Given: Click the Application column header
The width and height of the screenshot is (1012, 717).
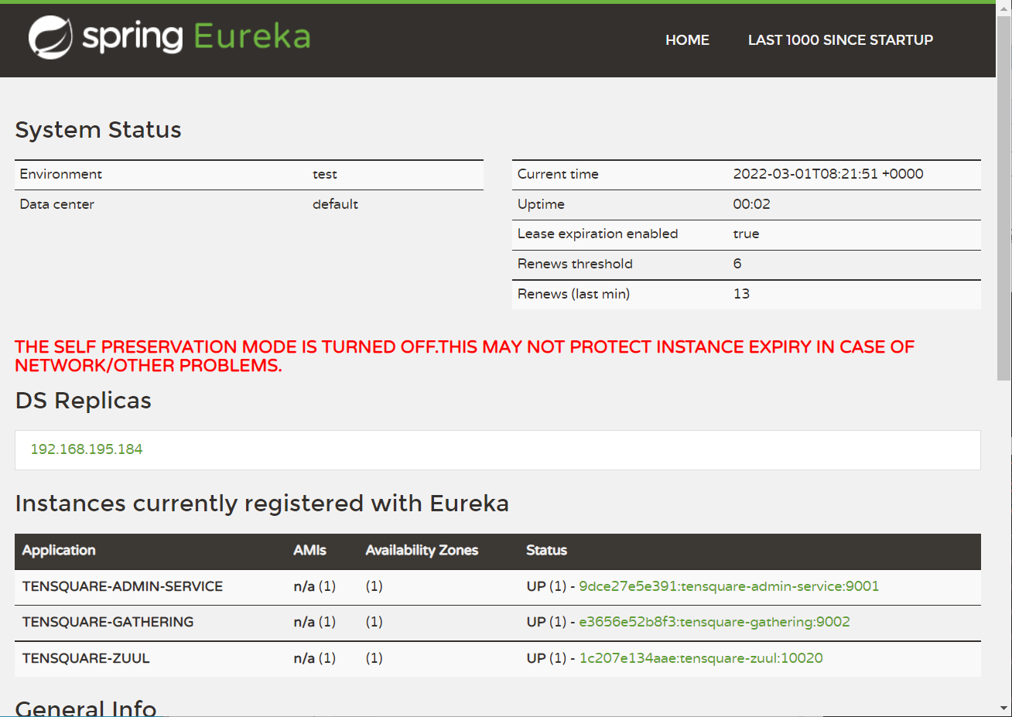Looking at the screenshot, I should click(x=59, y=551).
